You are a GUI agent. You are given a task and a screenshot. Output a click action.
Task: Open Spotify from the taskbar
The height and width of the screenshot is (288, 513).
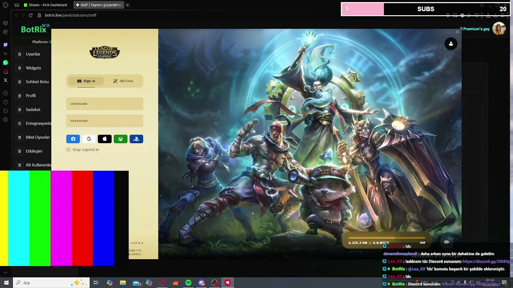click(188, 283)
